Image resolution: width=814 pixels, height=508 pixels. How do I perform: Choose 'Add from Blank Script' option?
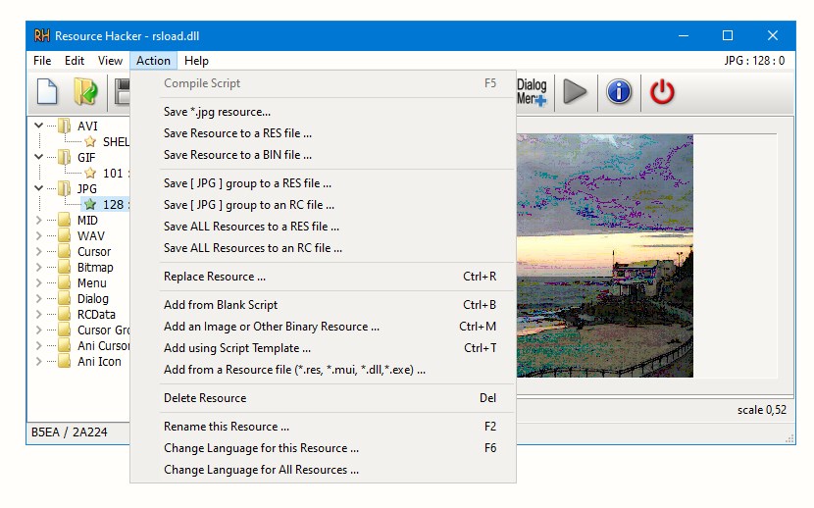221,305
